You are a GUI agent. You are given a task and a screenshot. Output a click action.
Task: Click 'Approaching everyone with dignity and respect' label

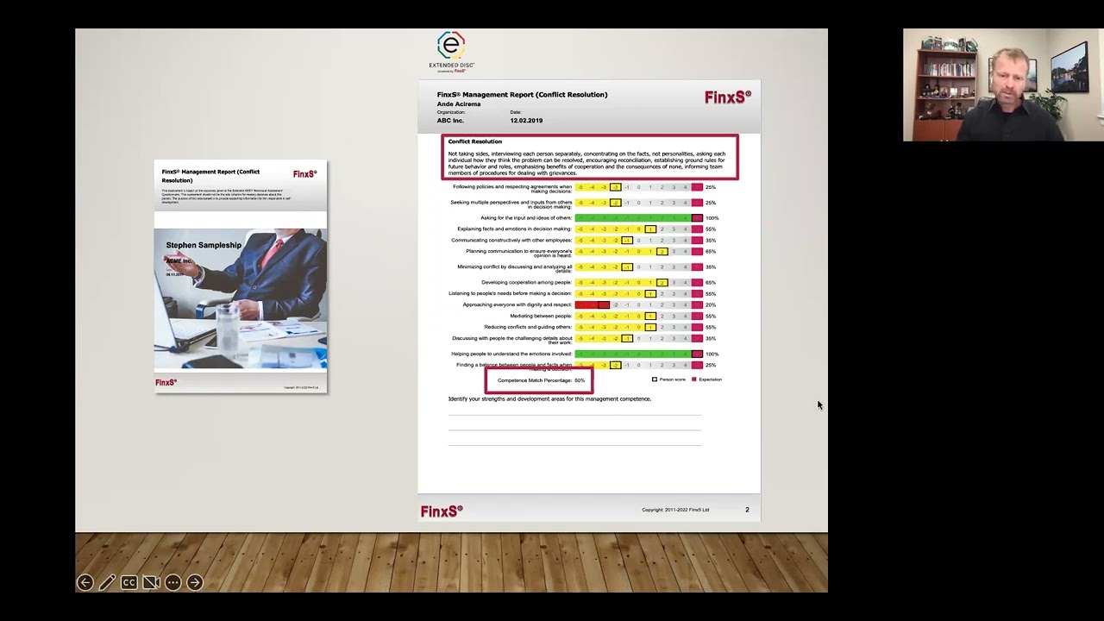click(517, 305)
